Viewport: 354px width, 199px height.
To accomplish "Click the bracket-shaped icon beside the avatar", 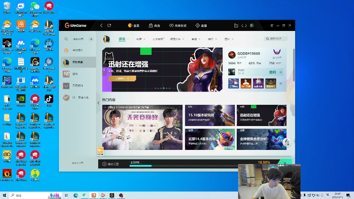I will point(244,26).
